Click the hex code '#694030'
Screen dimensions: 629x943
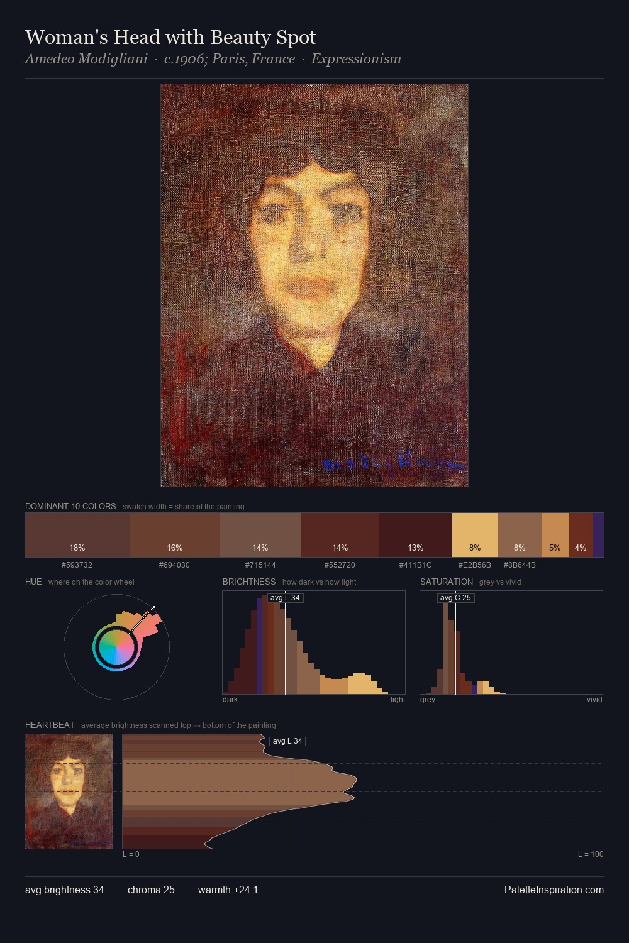point(174,565)
